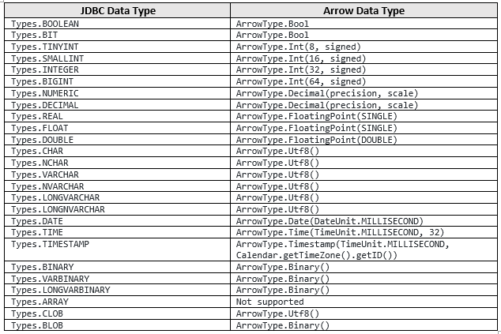This screenshot has height=334, width=501.
Task: Click the Not supported cell
Action: pos(269,302)
